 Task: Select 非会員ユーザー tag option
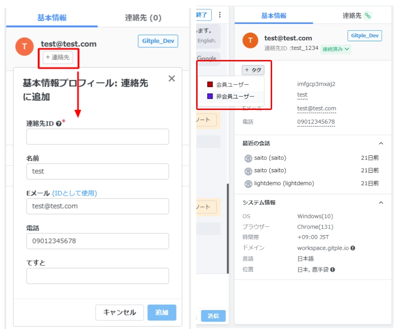(x=231, y=96)
